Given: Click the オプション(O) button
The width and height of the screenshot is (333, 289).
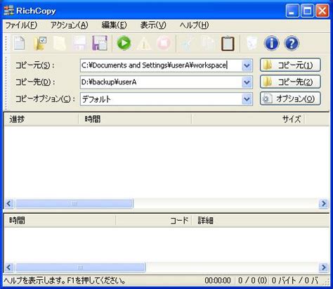Looking at the screenshot, I should (290, 98).
